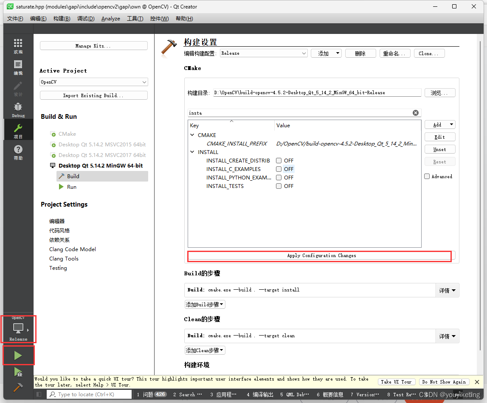The height and width of the screenshot is (403, 487).
Task: Switch to Edit mode in sidebar
Action: pos(18,67)
